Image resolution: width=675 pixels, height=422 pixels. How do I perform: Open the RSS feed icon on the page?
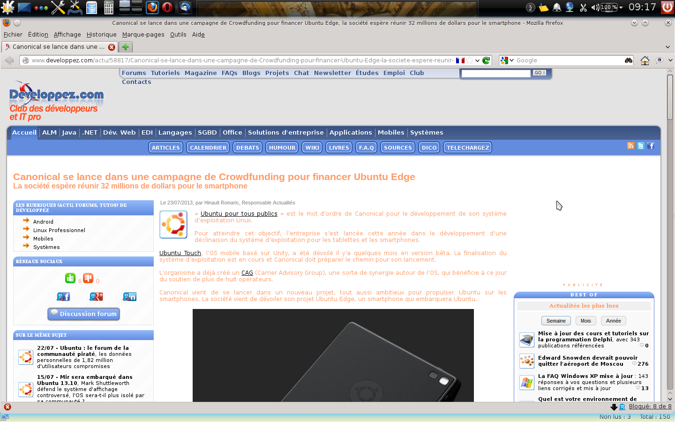630,146
